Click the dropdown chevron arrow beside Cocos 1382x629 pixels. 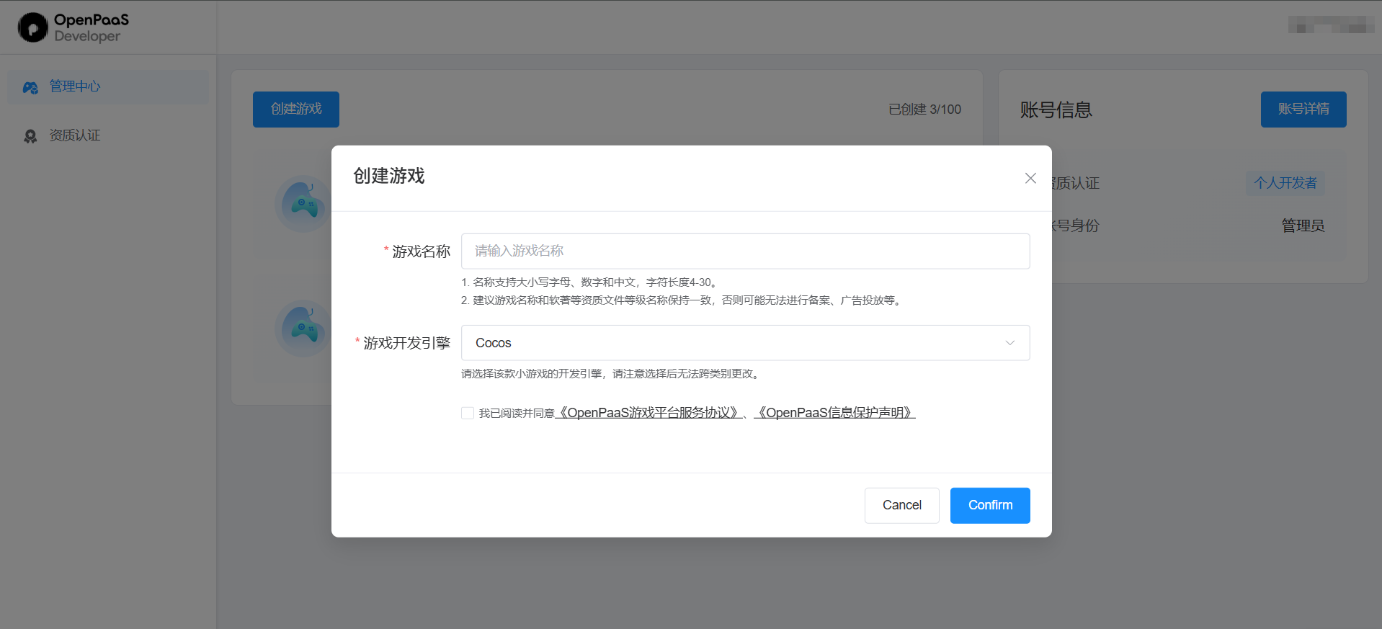pyautogui.click(x=1010, y=343)
